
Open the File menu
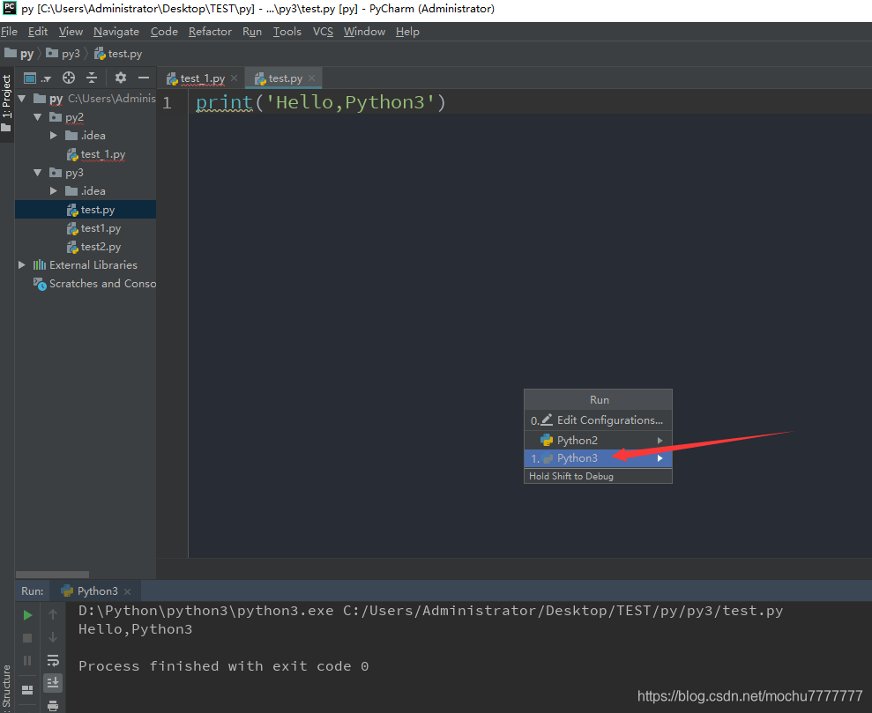9,32
